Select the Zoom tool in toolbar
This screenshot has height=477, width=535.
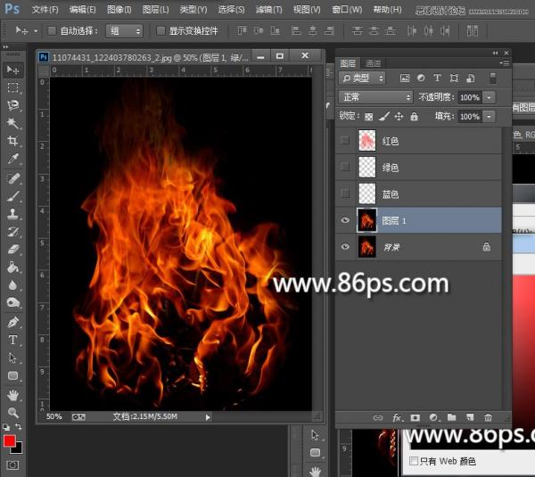click(x=13, y=413)
